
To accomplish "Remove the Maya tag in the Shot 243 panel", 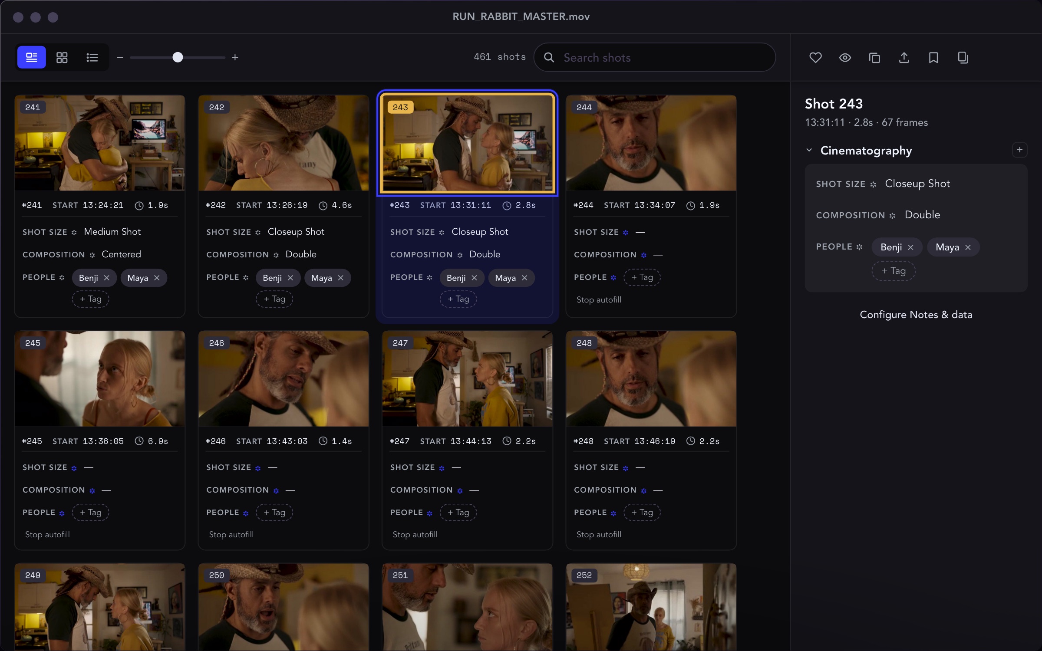I will click(968, 247).
